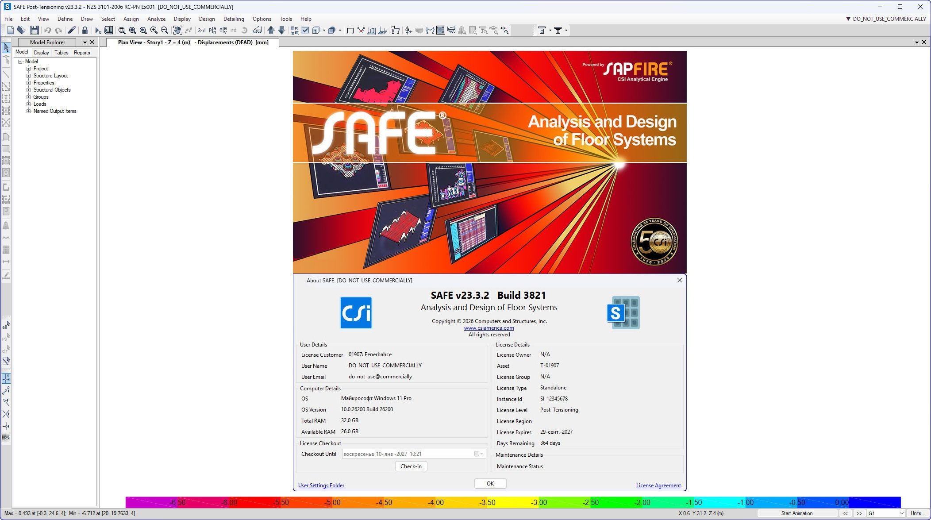Collapse the Model root node
931x520 pixels.
(x=20, y=62)
